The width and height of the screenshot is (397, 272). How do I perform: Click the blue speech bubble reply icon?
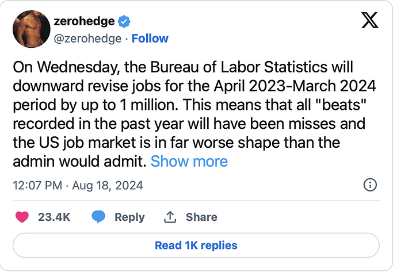[98, 217]
